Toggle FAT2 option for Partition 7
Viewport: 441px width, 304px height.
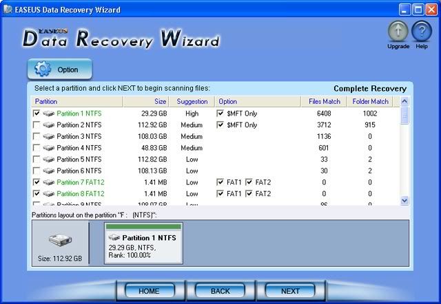pyautogui.click(x=249, y=182)
